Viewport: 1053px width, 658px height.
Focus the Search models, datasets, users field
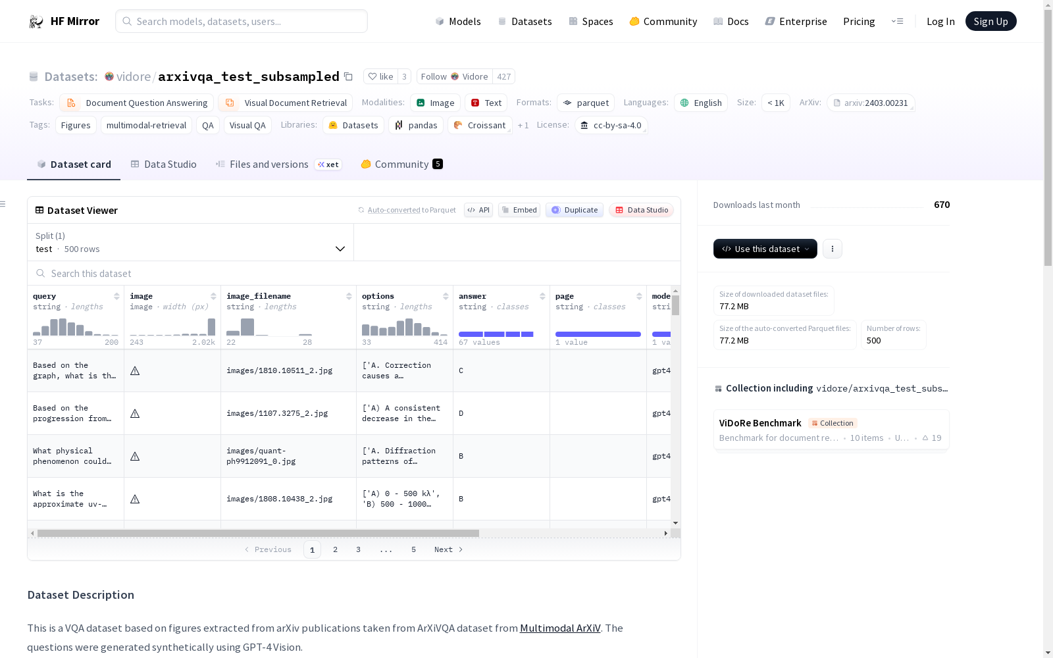[x=242, y=22]
